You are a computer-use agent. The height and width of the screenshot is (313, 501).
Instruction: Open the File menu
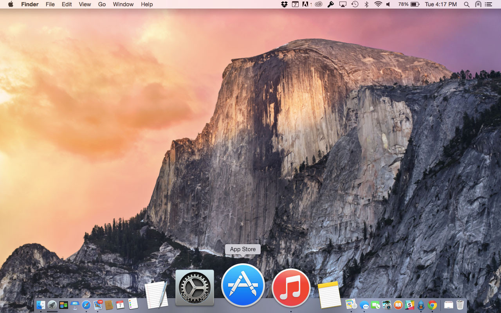pos(50,4)
